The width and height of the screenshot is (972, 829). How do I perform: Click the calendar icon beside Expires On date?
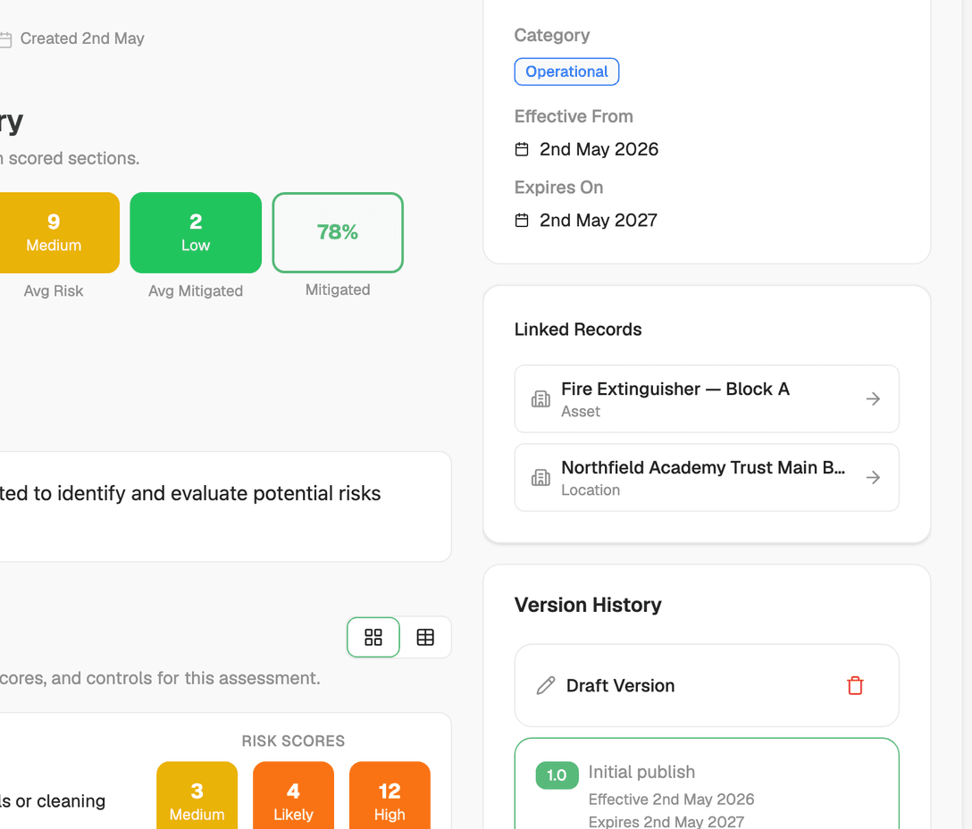click(x=522, y=220)
